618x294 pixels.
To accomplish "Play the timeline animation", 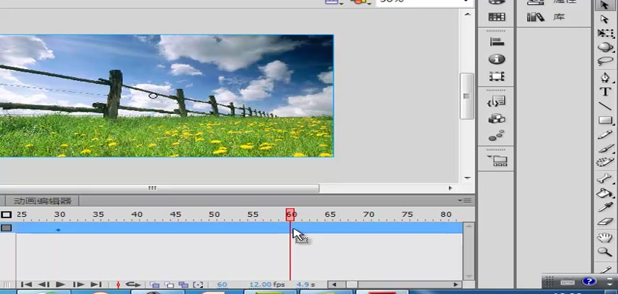I will [x=60, y=284].
